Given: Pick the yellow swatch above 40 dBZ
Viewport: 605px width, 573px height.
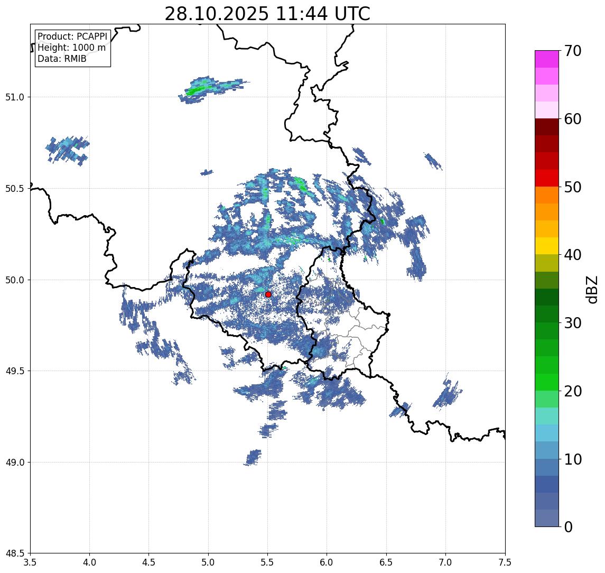Looking at the screenshot, I should coord(547,246).
